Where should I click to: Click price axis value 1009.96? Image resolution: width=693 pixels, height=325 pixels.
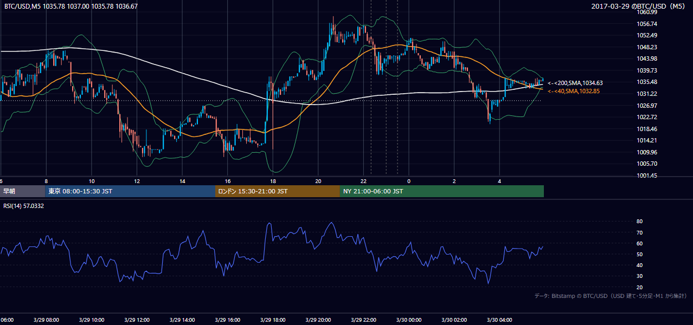click(647, 152)
